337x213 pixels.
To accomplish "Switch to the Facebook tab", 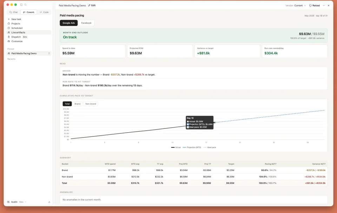I will [86, 23].
